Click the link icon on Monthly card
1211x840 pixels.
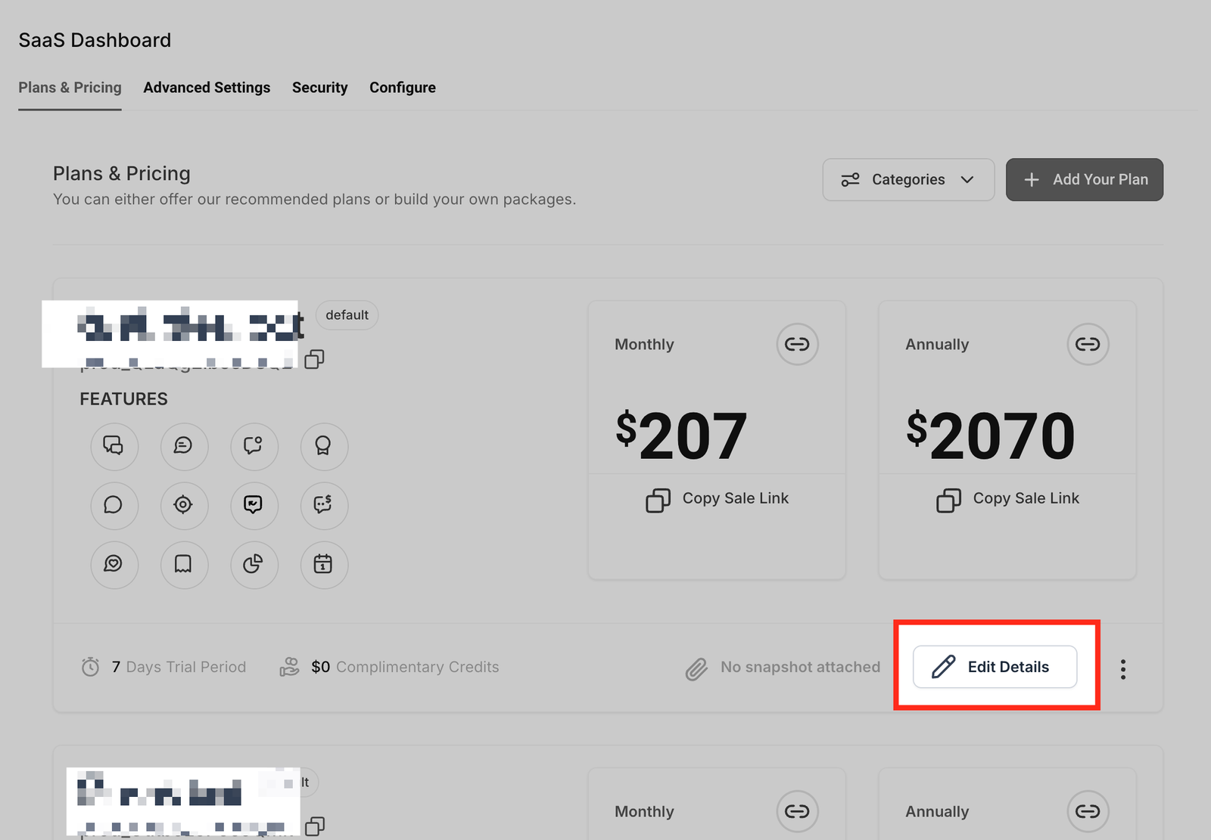pos(797,345)
